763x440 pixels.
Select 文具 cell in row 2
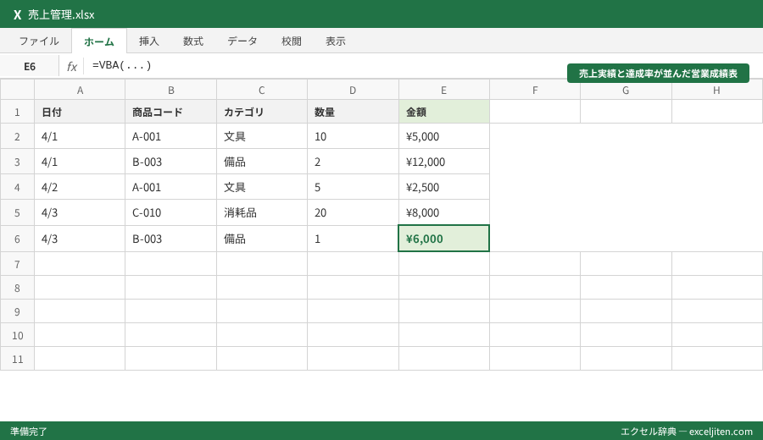pyautogui.click(x=262, y=136)
